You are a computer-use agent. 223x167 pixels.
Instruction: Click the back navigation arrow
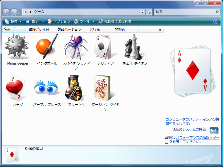pos(6,12)
